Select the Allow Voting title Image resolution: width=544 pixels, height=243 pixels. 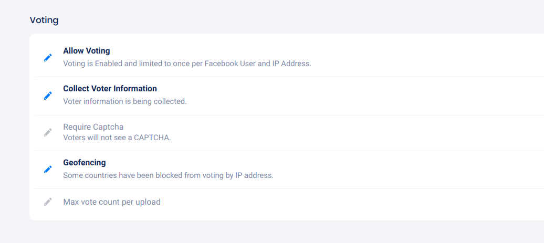click(86, 51)
